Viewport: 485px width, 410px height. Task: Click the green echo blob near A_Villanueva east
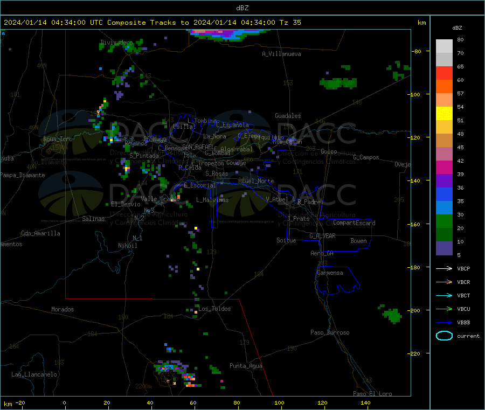coord(338,83)
